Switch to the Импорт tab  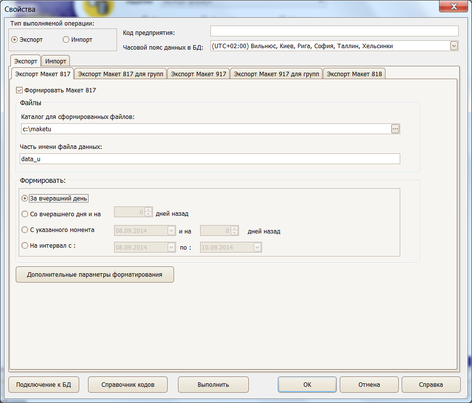55,61
